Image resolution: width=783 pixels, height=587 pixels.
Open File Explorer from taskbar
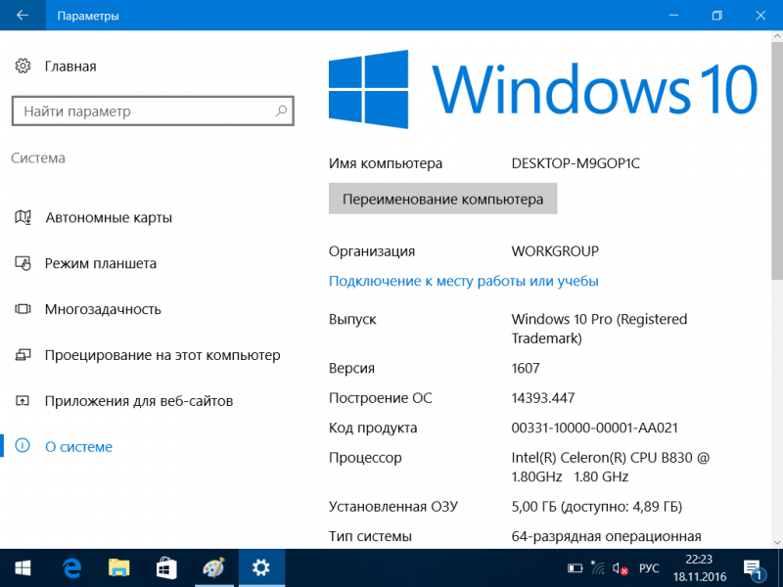[118, 568]
